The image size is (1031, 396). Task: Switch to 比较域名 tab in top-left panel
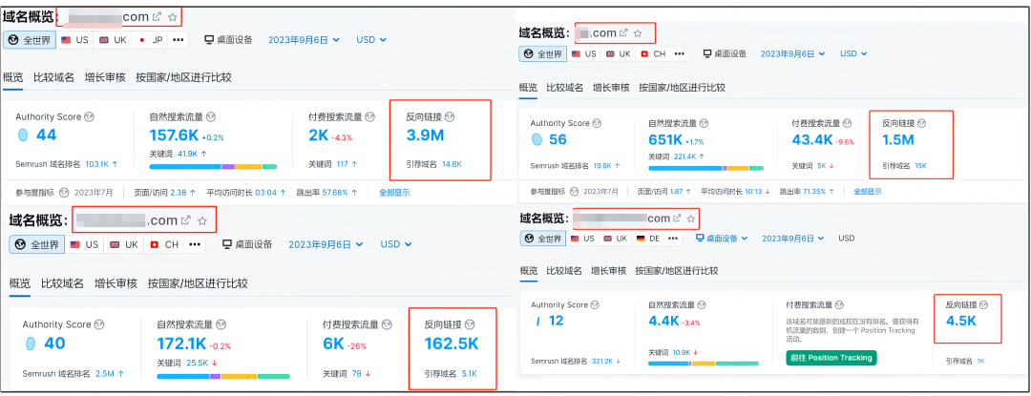[54, 77]
